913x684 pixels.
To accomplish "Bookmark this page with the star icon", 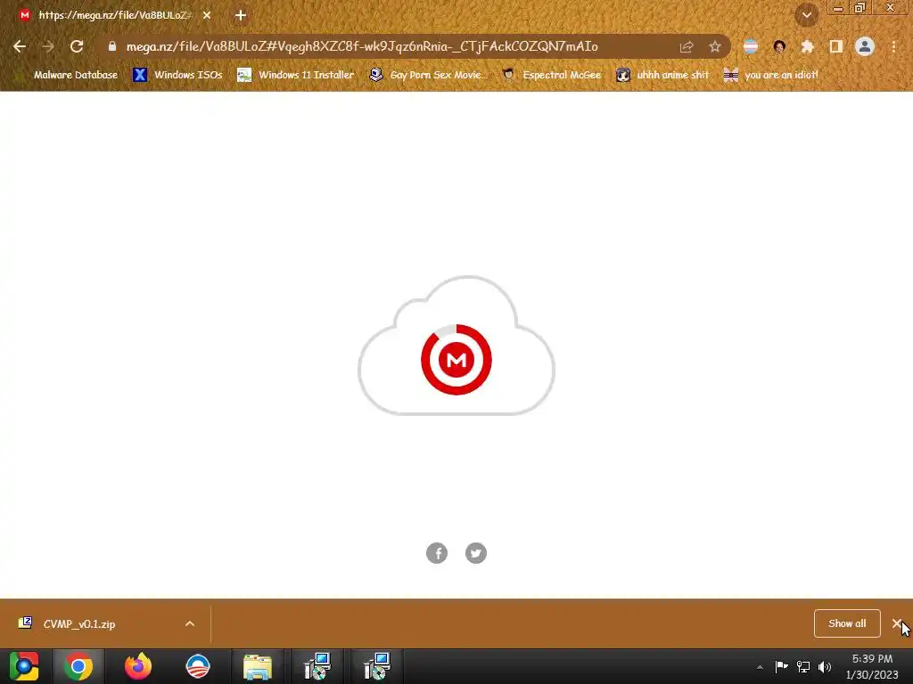I will click(715, 46).
